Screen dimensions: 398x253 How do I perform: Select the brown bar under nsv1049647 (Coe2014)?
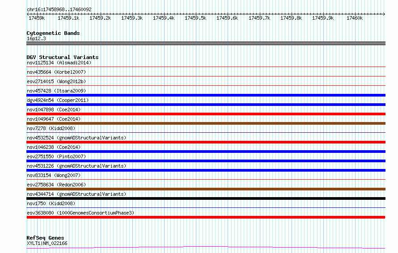(206, 123)
